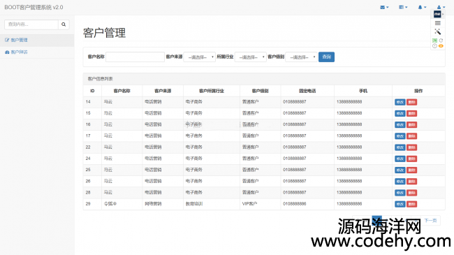
Task: Toggle the orange eye icon in widget
Action: pos(441,46)
